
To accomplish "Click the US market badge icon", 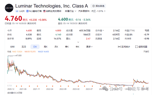I will click(17, 11).
